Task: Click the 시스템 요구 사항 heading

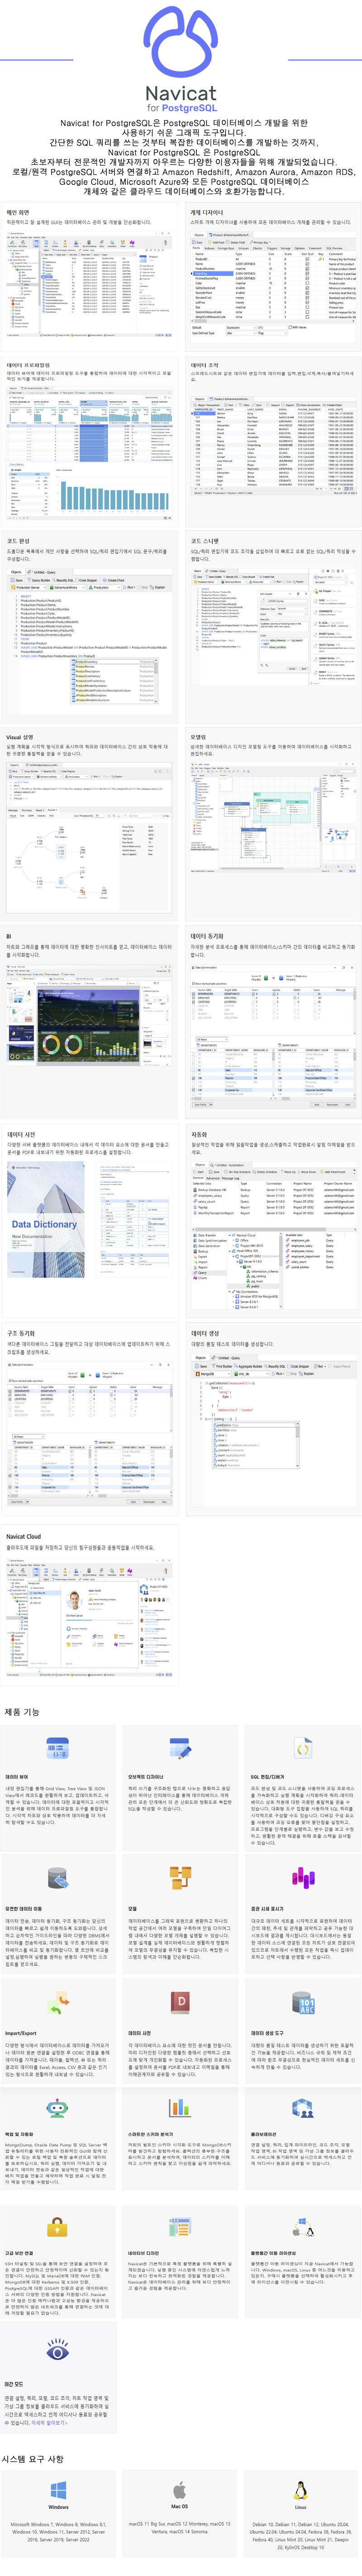Action: pos(33,2458)
